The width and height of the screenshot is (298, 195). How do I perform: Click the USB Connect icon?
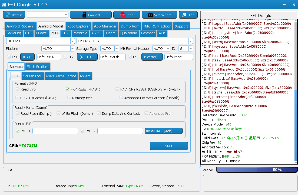[84, 15]
